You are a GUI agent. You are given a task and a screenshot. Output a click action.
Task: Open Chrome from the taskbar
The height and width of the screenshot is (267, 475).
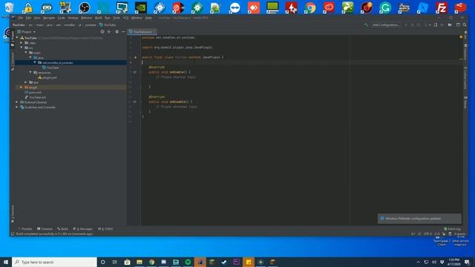151,262
